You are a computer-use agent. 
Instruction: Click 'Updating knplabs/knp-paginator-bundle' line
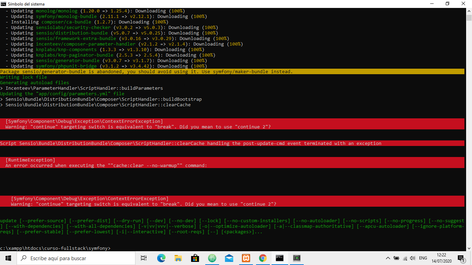tap(111, 55)
